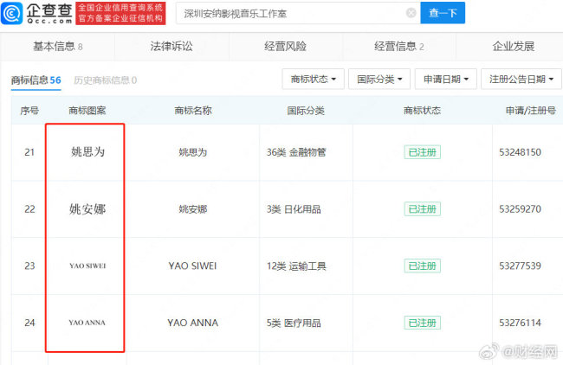Click the YAO SIWEI trademark image

coord(87,266)
